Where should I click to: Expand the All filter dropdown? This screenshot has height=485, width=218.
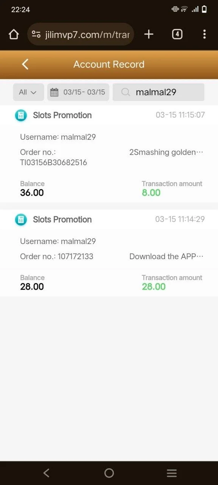click(28, 92)
